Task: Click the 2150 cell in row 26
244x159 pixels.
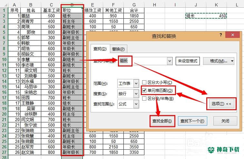Action: click(x=113, y=147)
